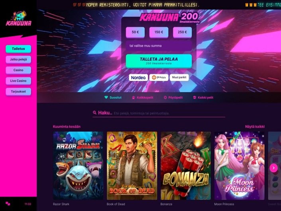Screen dimensions: 281x211
Task: Open the Muut pankit bank options
Action: click(179, 78)
